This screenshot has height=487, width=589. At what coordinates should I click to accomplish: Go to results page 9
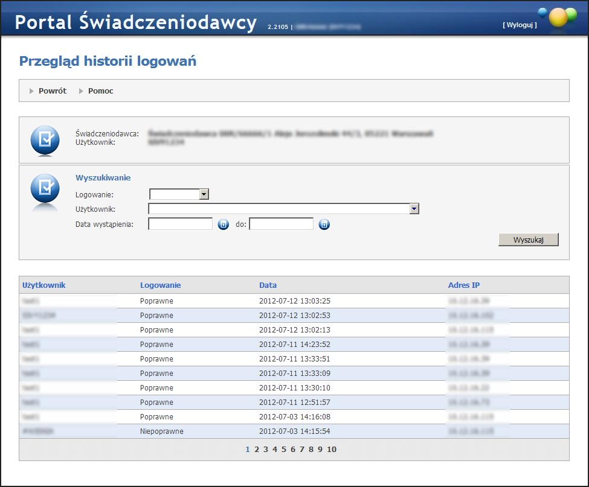[x=320, y=449]
